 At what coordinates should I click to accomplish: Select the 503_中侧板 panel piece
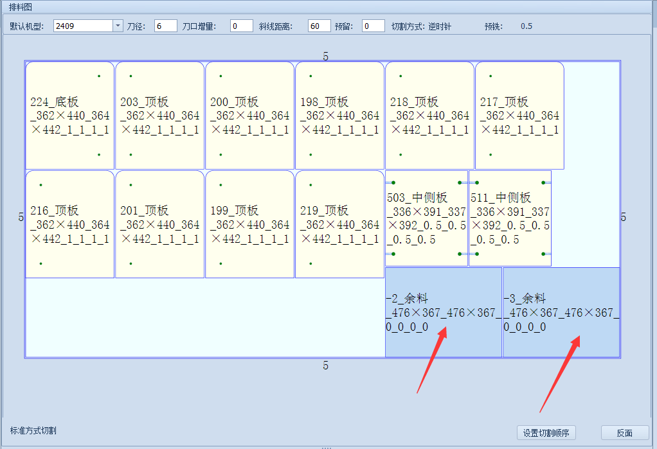pos(426,218)
